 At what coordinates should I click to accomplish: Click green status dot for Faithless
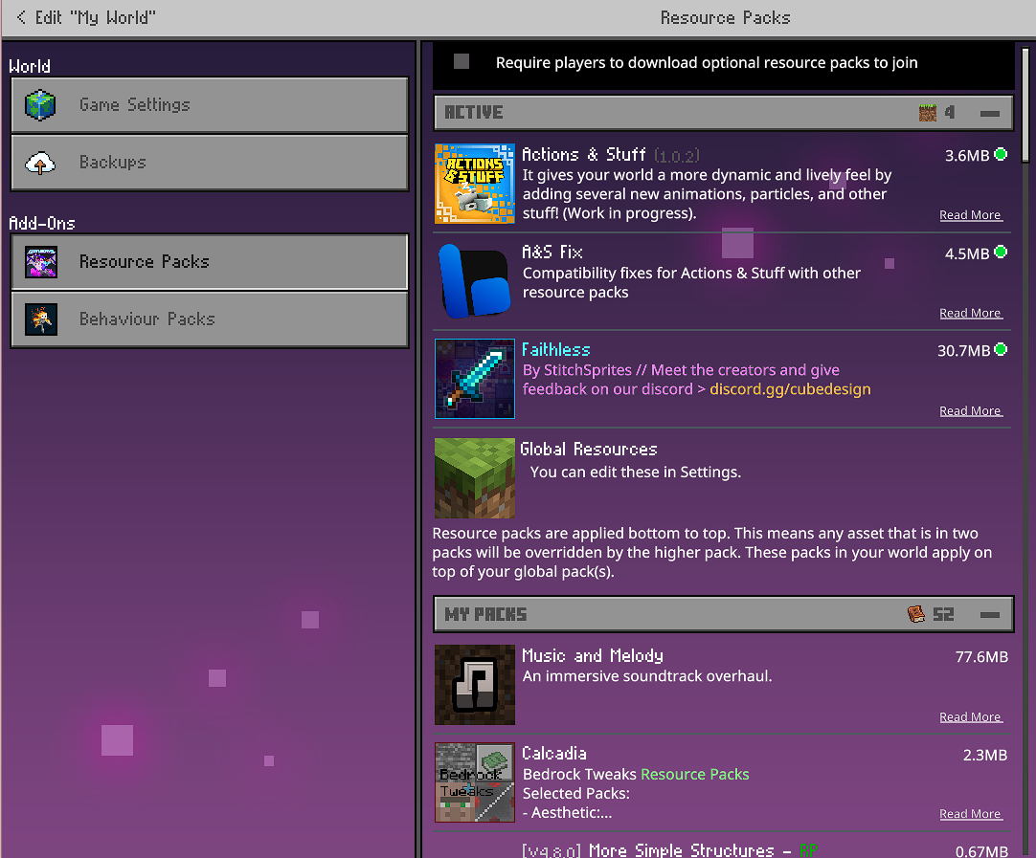(x=1001, y=350)
